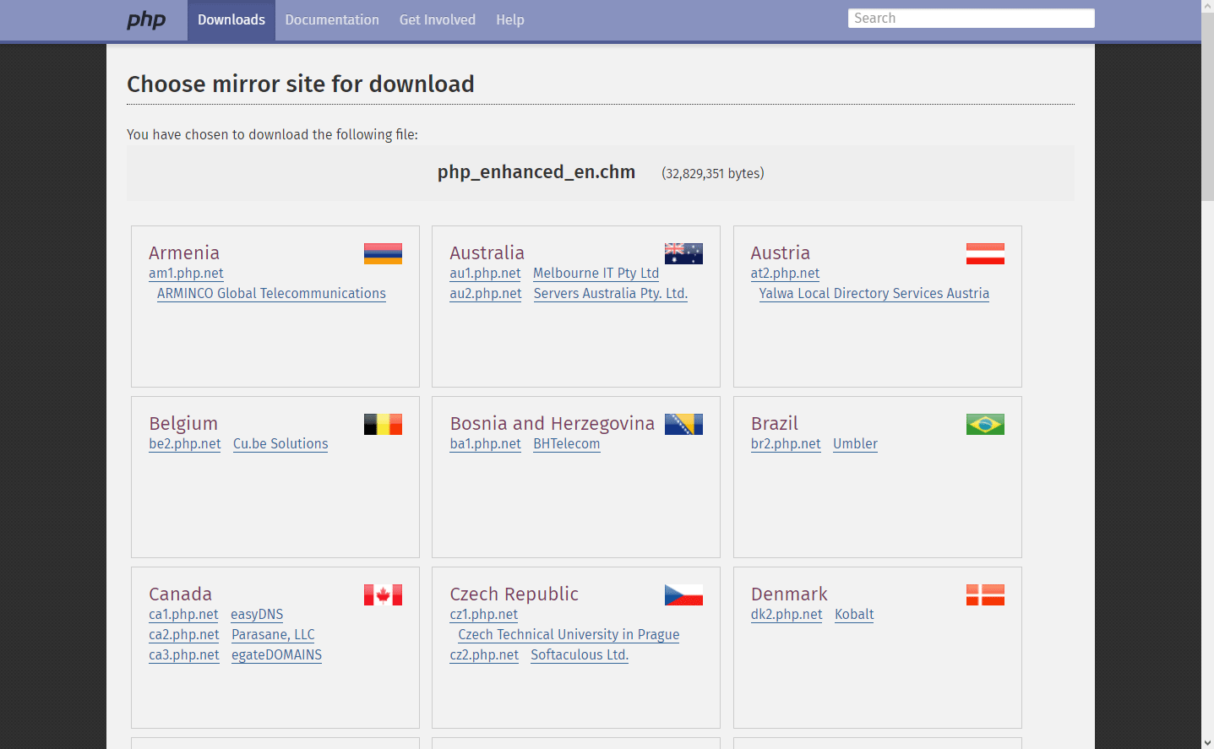The height and width of the screenshot is (749, 1214).
Task: Click the Bosnia and Herzegovina heading
Action: [x=553, y=424]
